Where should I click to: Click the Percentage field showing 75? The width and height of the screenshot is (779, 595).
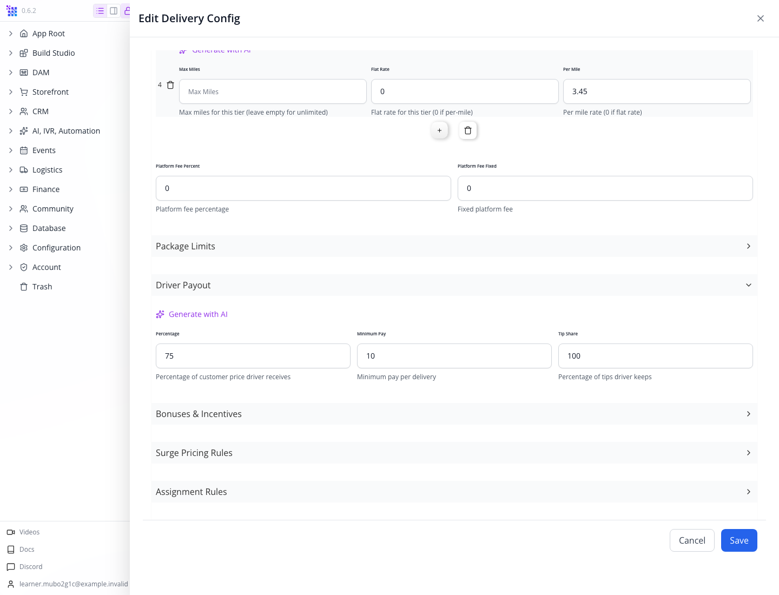[x=253, y=356]
